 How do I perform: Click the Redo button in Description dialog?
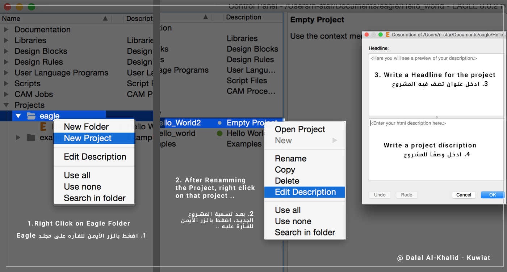pos(407,195)
